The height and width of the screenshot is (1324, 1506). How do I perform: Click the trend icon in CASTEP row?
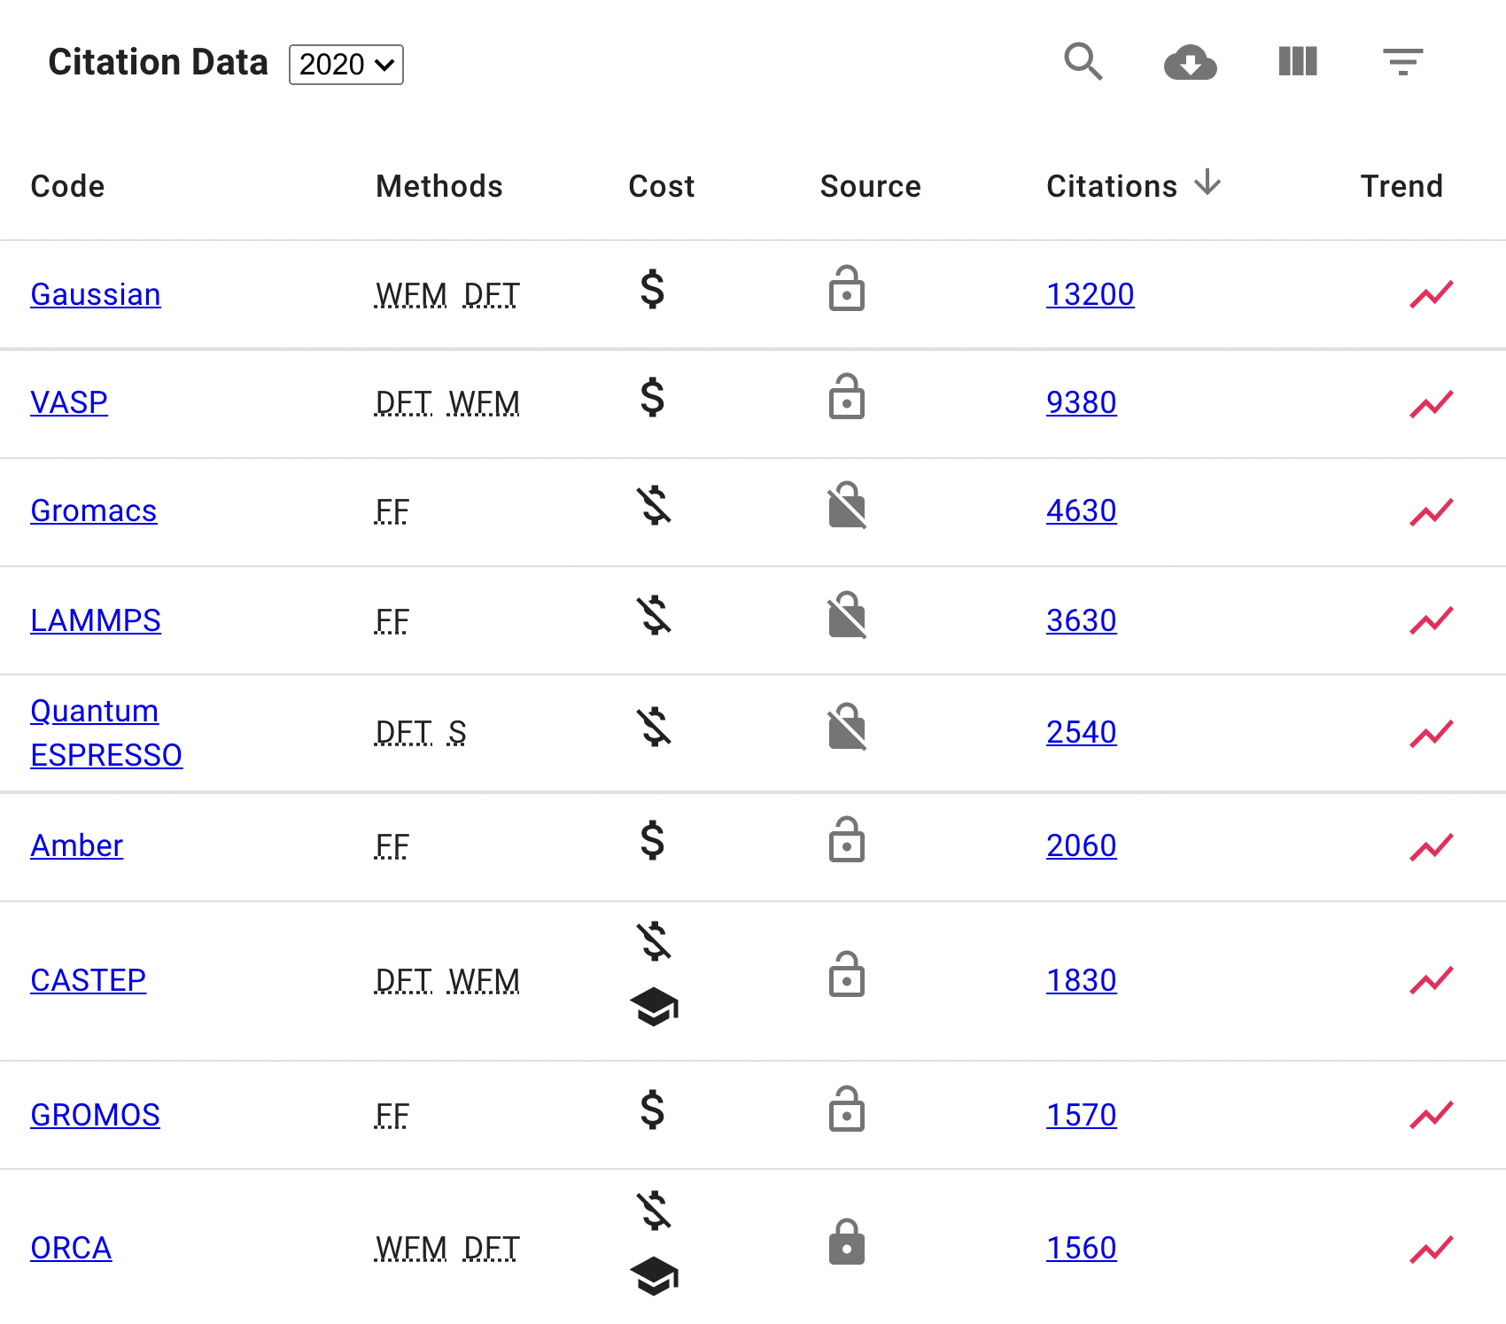click(x=1432, y=980)
